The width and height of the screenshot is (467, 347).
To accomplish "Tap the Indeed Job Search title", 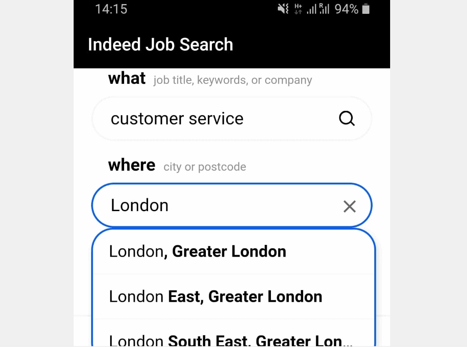I will tap(160, 44).
